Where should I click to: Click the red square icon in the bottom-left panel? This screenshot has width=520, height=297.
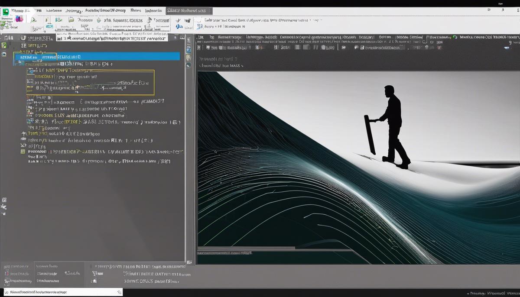[x=6, y=274]
